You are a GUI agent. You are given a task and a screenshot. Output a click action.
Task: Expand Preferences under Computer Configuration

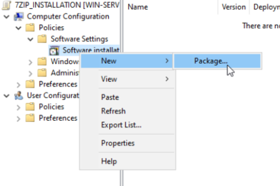click(19, 85)
